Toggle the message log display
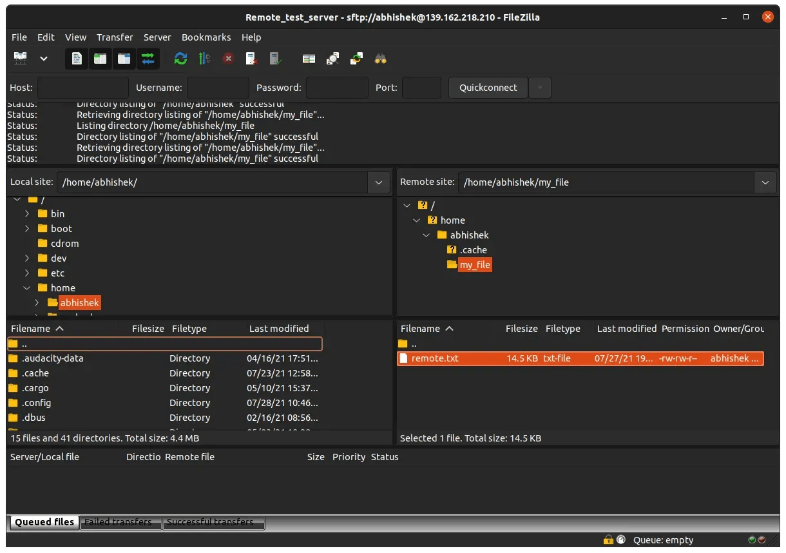The image size is (786, 553). [76, 59]
